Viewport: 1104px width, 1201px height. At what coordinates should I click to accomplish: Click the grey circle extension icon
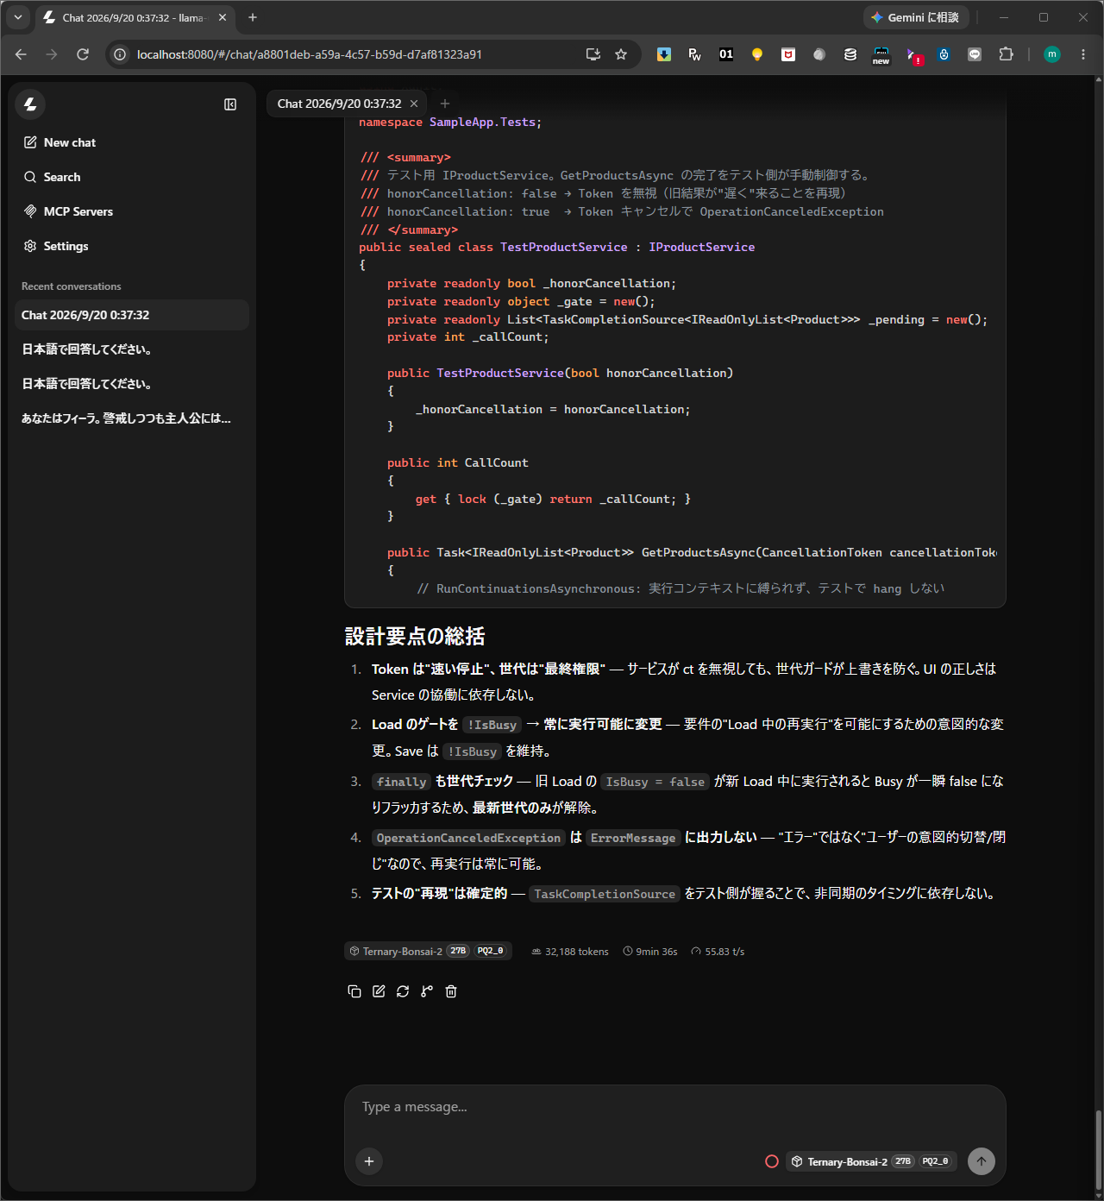819,54
